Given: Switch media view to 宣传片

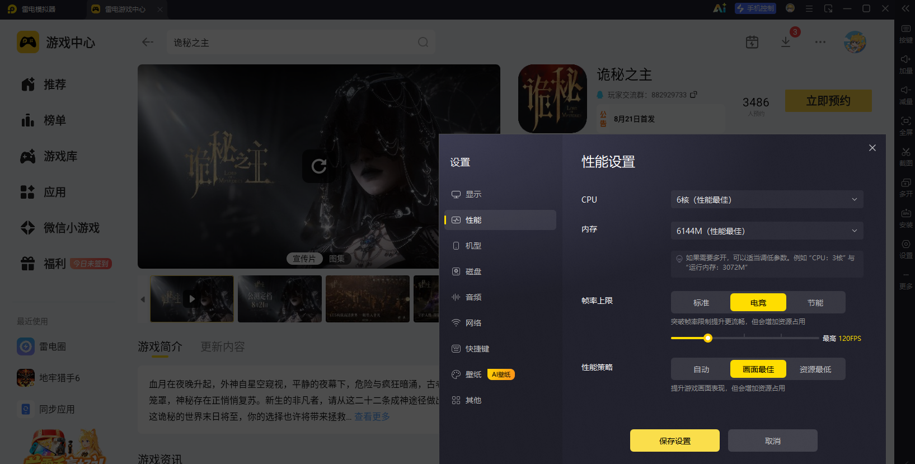Looking at the screenshot, I should click(x=304, y=259).
